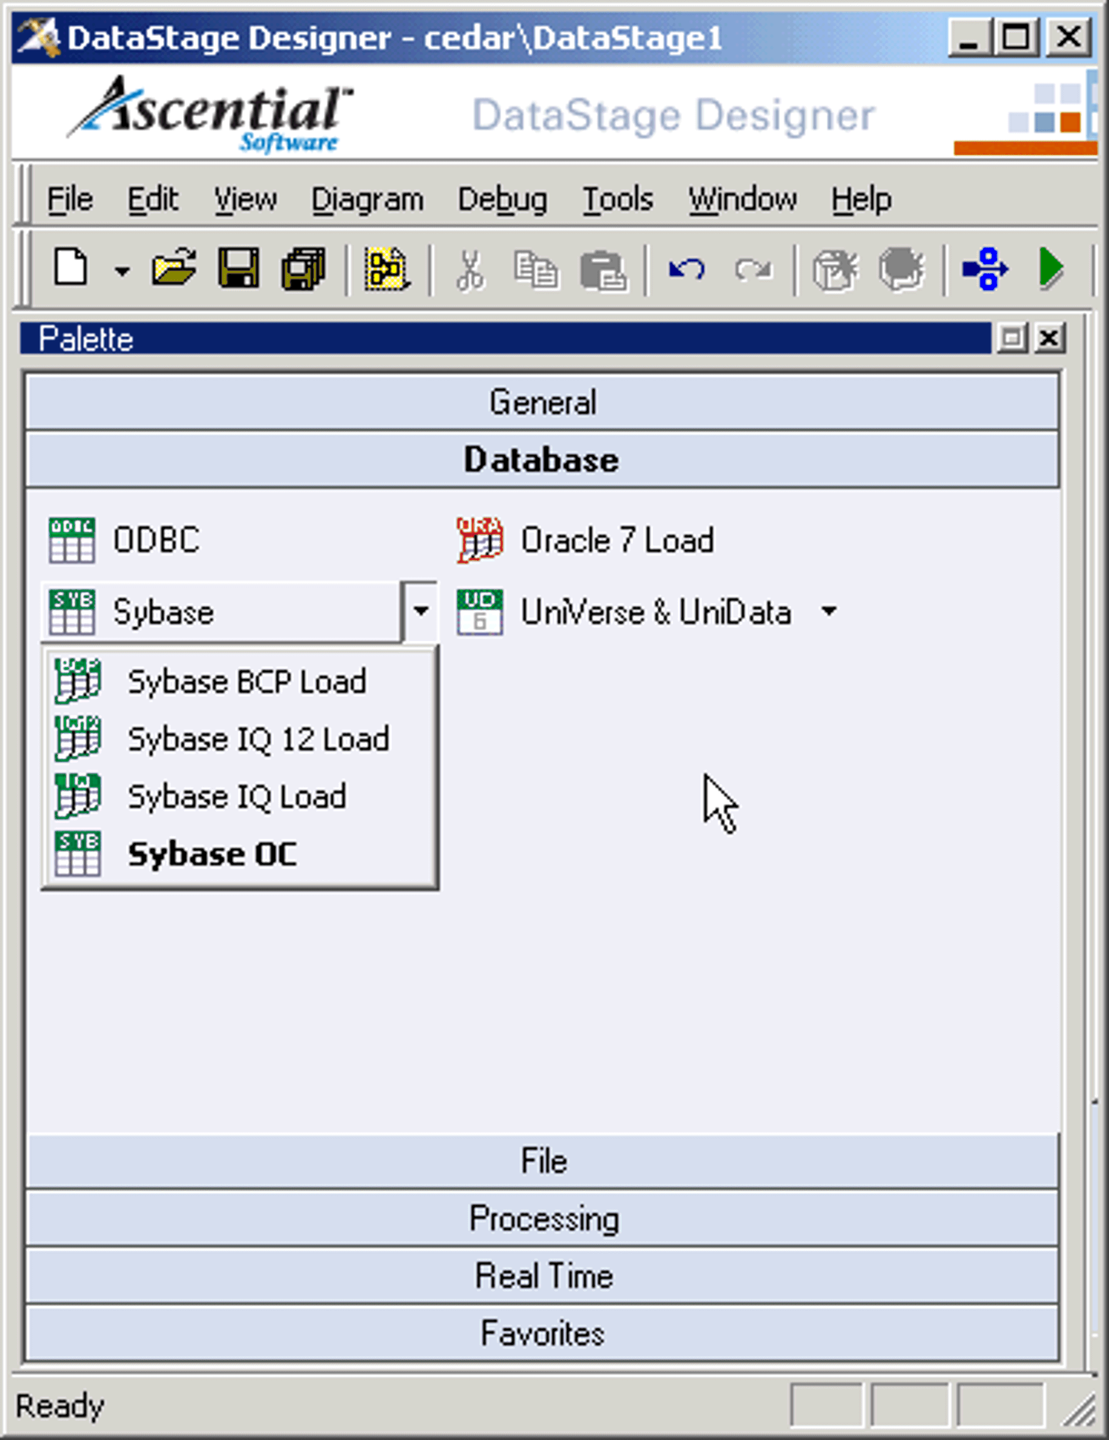Screen dimensions: 1109x1440
Task: Click the ODBC label text
Action: pos(156,540)
